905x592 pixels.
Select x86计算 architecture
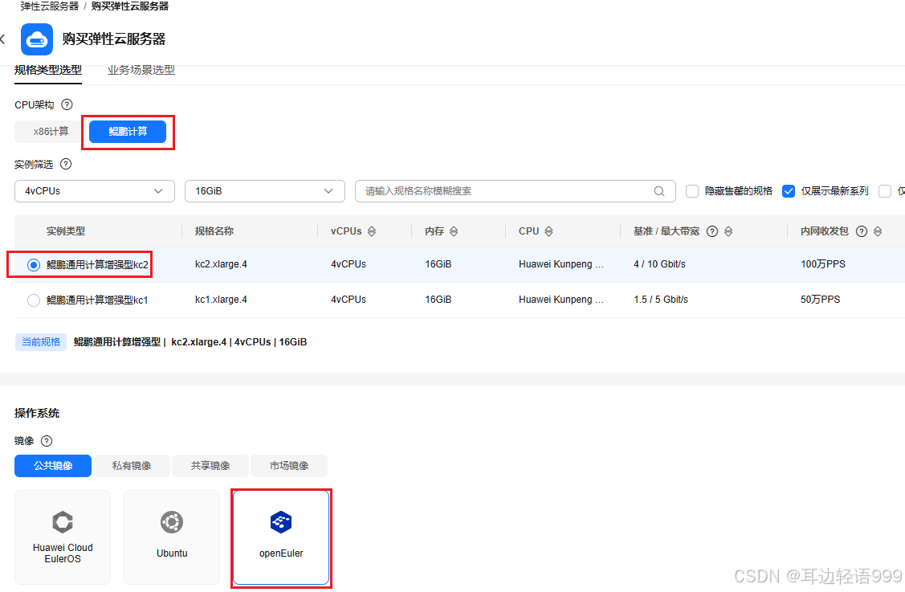pos(51,132)
